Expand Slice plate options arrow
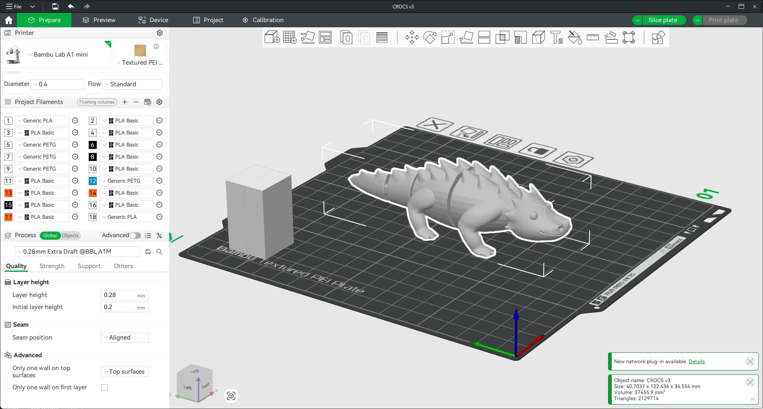763x409 pixels. pos(637,20)
